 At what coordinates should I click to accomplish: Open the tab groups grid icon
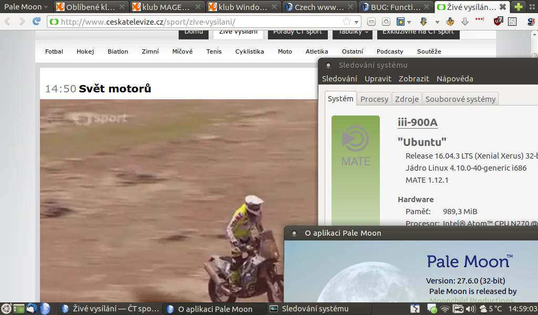pyautogui.click(x=532, y=6)
